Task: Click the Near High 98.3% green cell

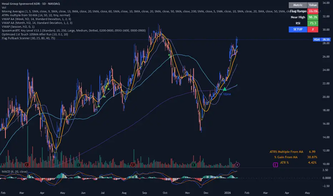Action: (x=313, y=17)
